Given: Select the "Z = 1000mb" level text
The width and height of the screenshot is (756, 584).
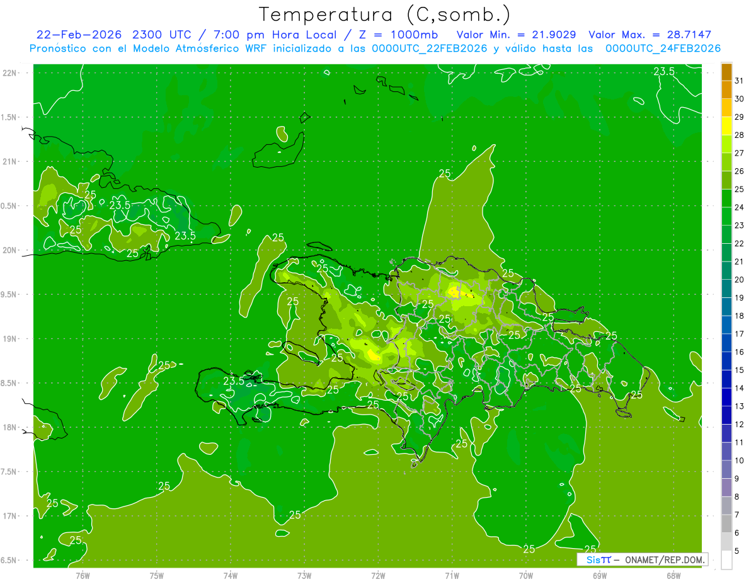Looking at the screenshot, I should [398, 35].
